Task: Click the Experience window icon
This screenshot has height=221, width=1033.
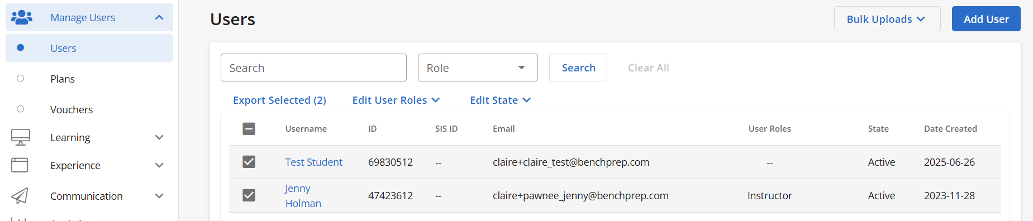Action: [20, 165]
